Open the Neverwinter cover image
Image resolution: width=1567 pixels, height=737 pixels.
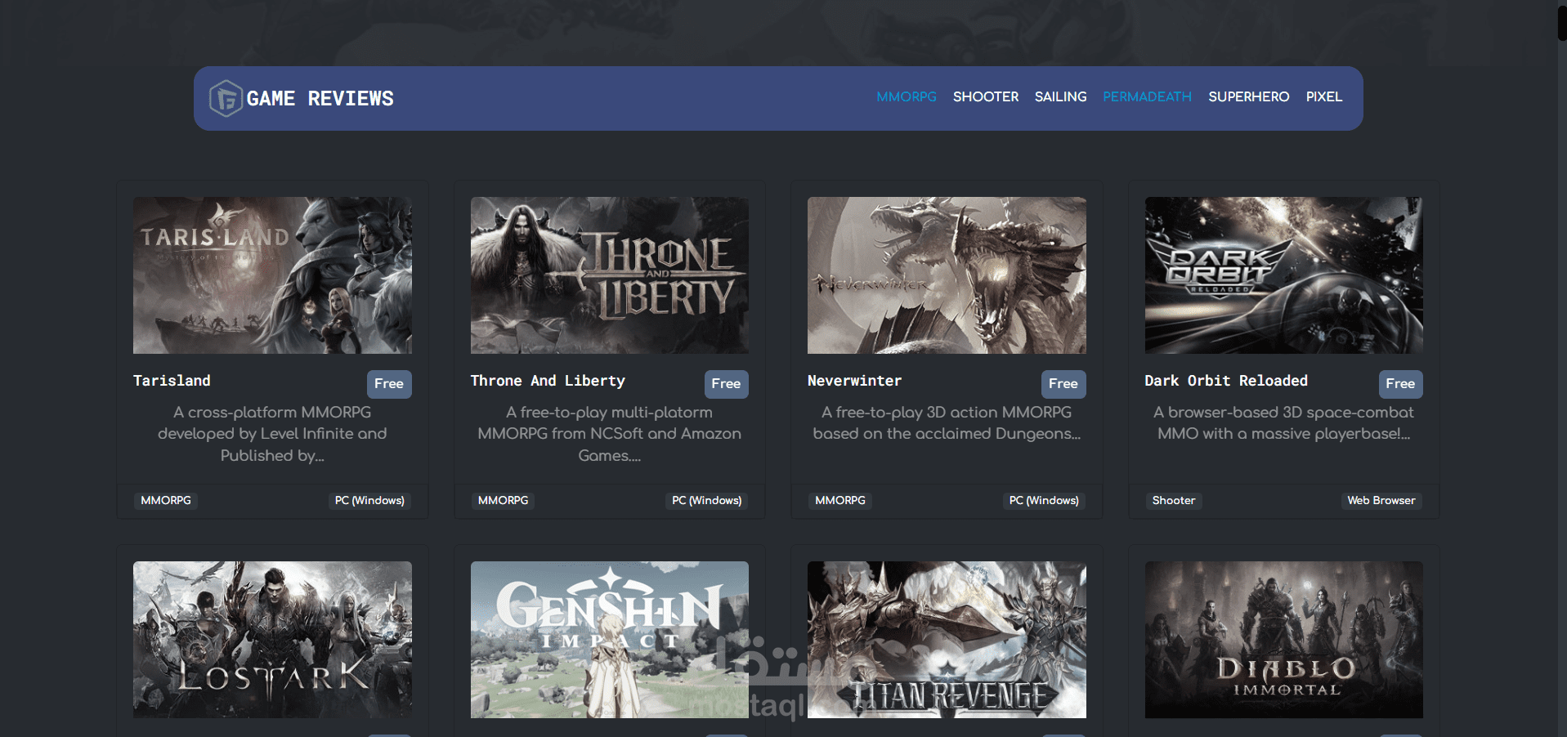[x=947, y=275]
